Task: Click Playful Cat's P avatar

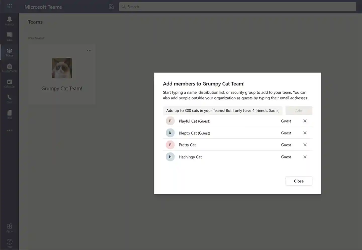Action: (170, 121)
